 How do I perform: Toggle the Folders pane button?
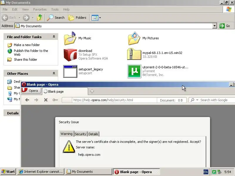(77, 18)
